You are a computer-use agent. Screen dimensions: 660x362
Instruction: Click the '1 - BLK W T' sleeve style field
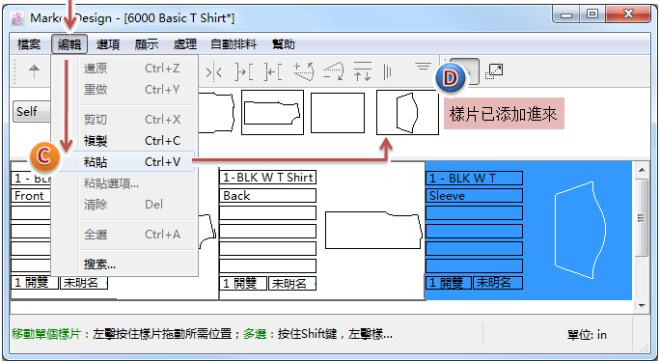[x=474, y=178]
